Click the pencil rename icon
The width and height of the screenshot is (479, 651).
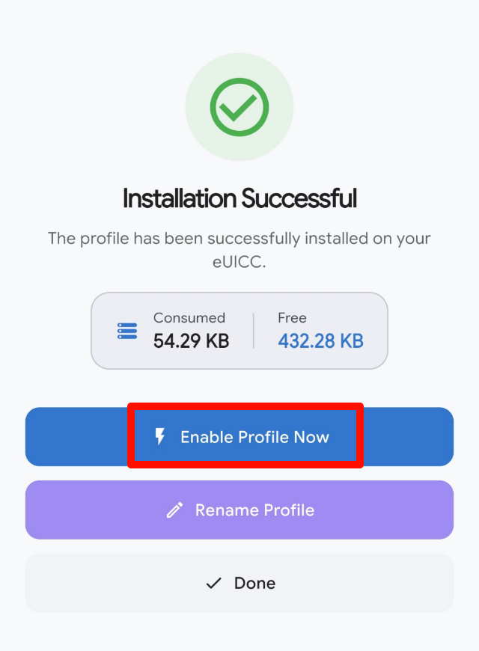[174, 510]
